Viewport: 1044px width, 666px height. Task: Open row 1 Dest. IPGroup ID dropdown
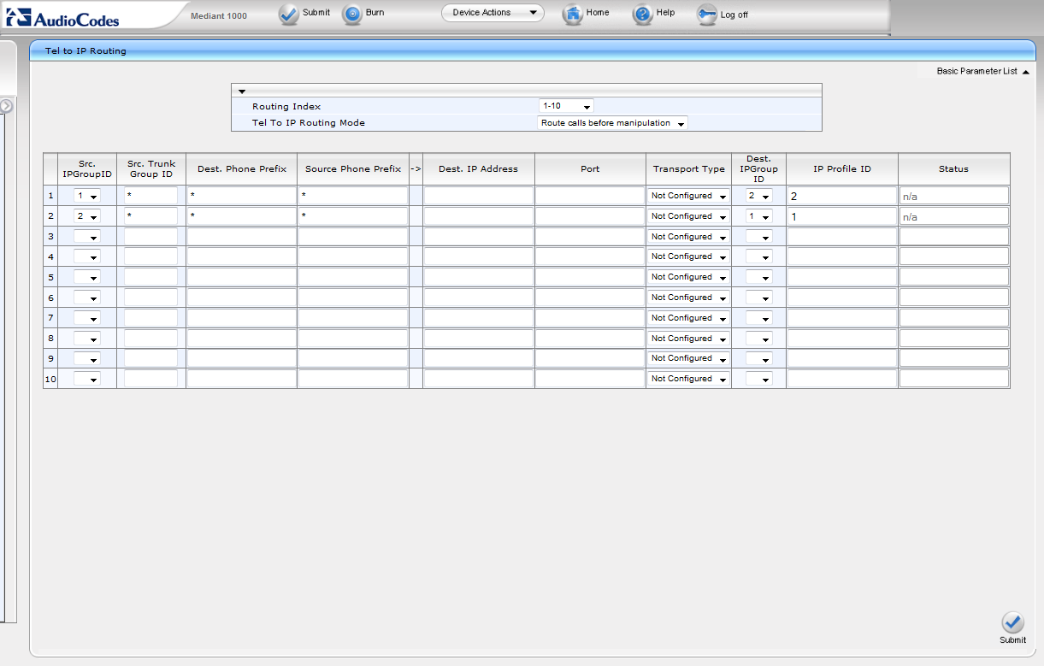coord(758,196)
